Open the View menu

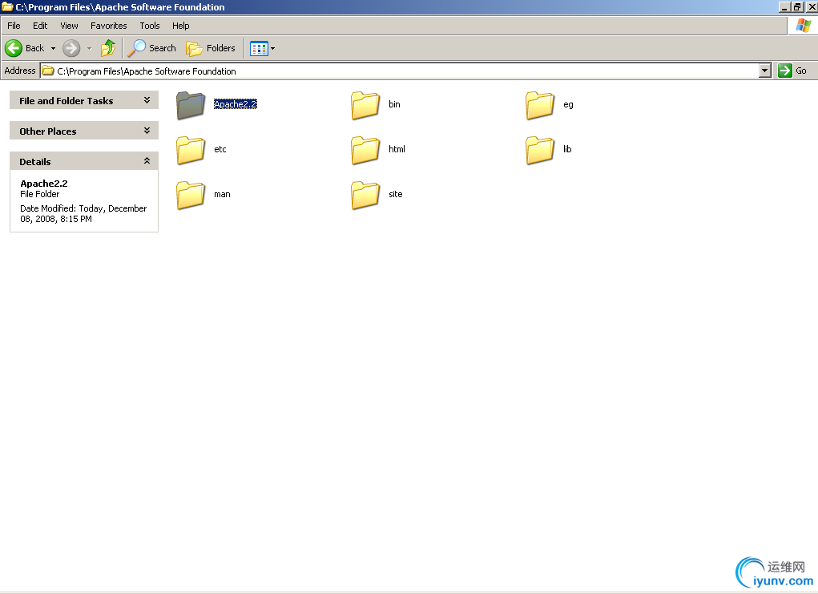point(69,26)
